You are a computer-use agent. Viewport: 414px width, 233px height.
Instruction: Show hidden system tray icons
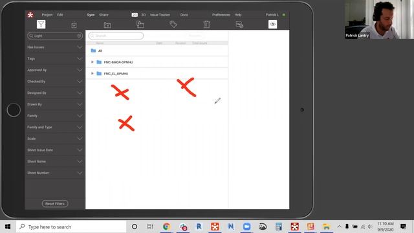click(x=339, y=227)
